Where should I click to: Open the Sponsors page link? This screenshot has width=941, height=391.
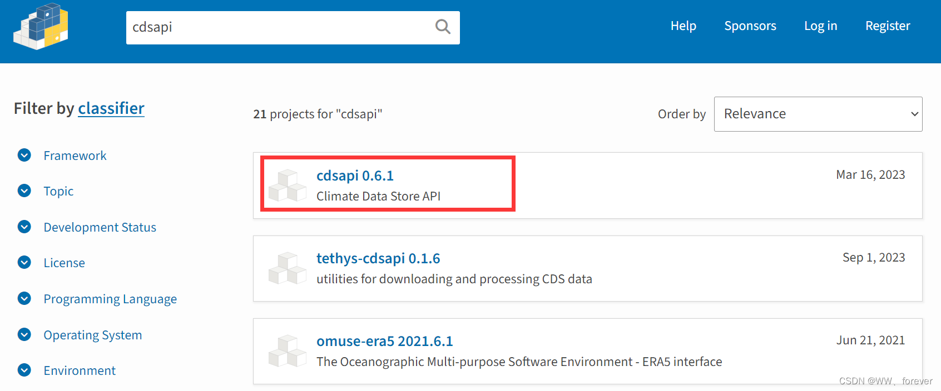pyautogui.click(x=750, y=26)
